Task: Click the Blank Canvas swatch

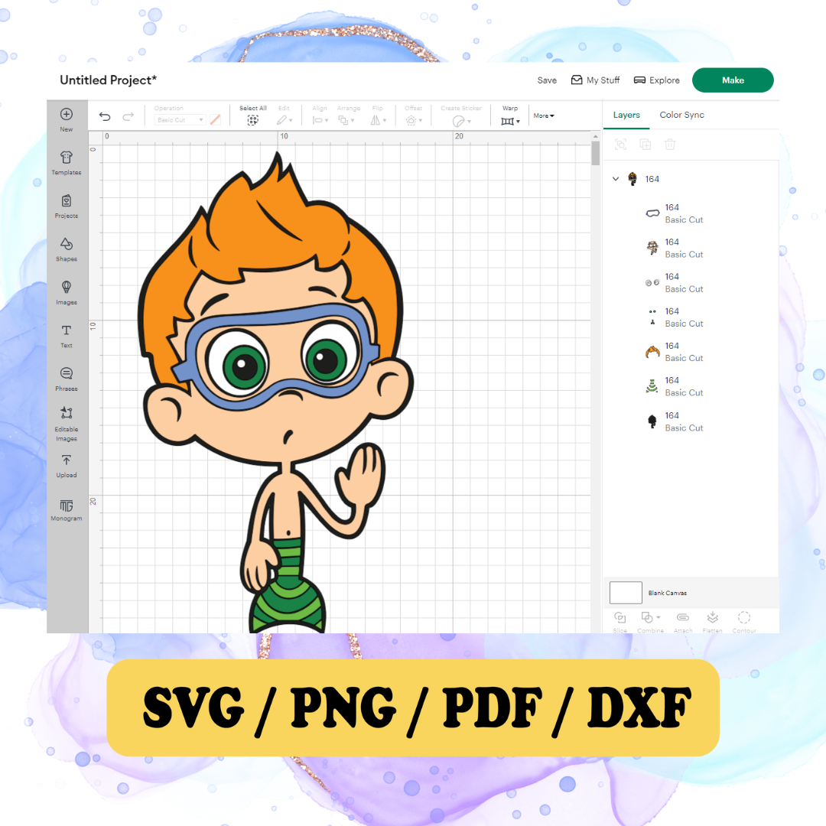Action: 626,593
